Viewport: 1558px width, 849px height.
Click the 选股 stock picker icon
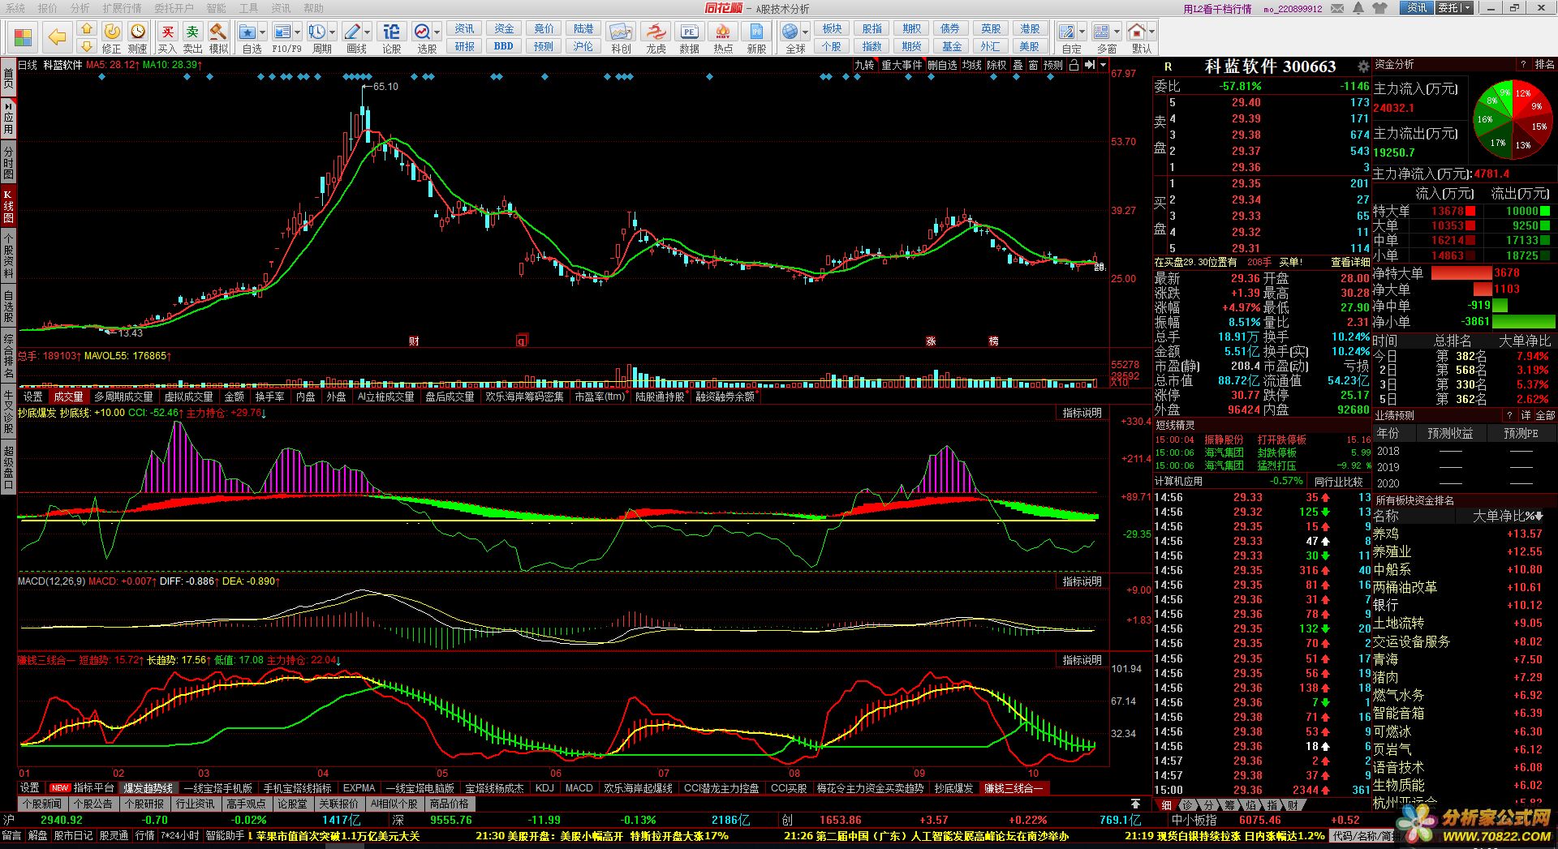click(423, 32)
